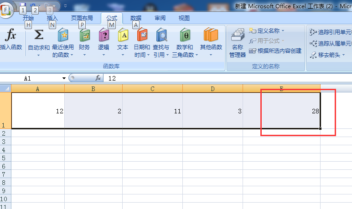
Task: Click the Remove Arrows icon
Action: (313, 55)
